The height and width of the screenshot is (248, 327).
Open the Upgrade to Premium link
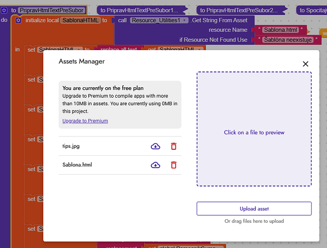point(85,121)
